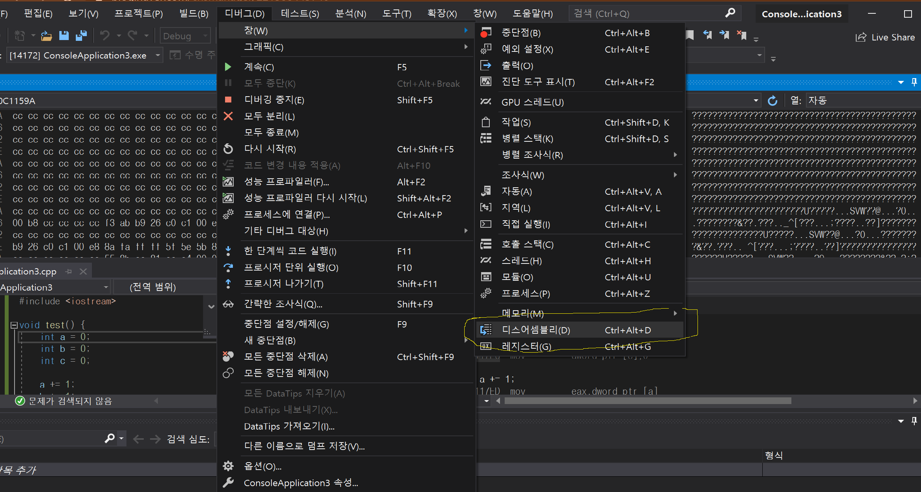Click Live Share button
The width and height of the screenshot is (921, 492).
coord(885,37)
